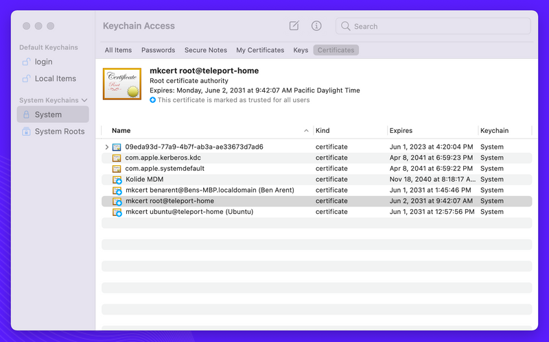Click the login keychain unlock icon

(x=26, y=62)
